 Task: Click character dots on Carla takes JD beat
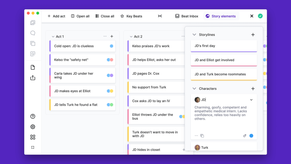(x=110, y=75)
